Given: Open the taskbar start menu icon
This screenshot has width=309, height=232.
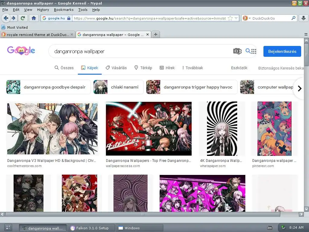Looking at the screenshot, I should pos(8,227).
